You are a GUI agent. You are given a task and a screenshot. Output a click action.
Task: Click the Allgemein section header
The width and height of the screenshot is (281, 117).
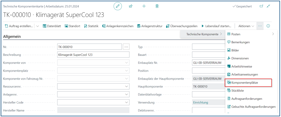click(12, 37)
